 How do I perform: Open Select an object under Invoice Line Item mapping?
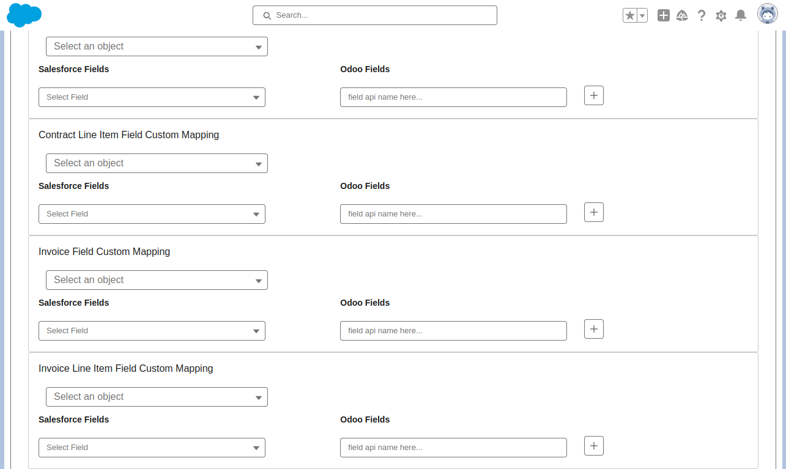[157, 397]
